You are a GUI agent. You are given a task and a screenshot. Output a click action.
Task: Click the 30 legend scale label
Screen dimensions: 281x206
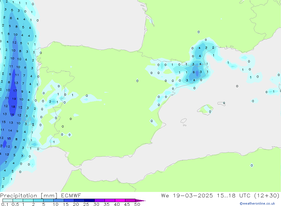tap(96, 204)
